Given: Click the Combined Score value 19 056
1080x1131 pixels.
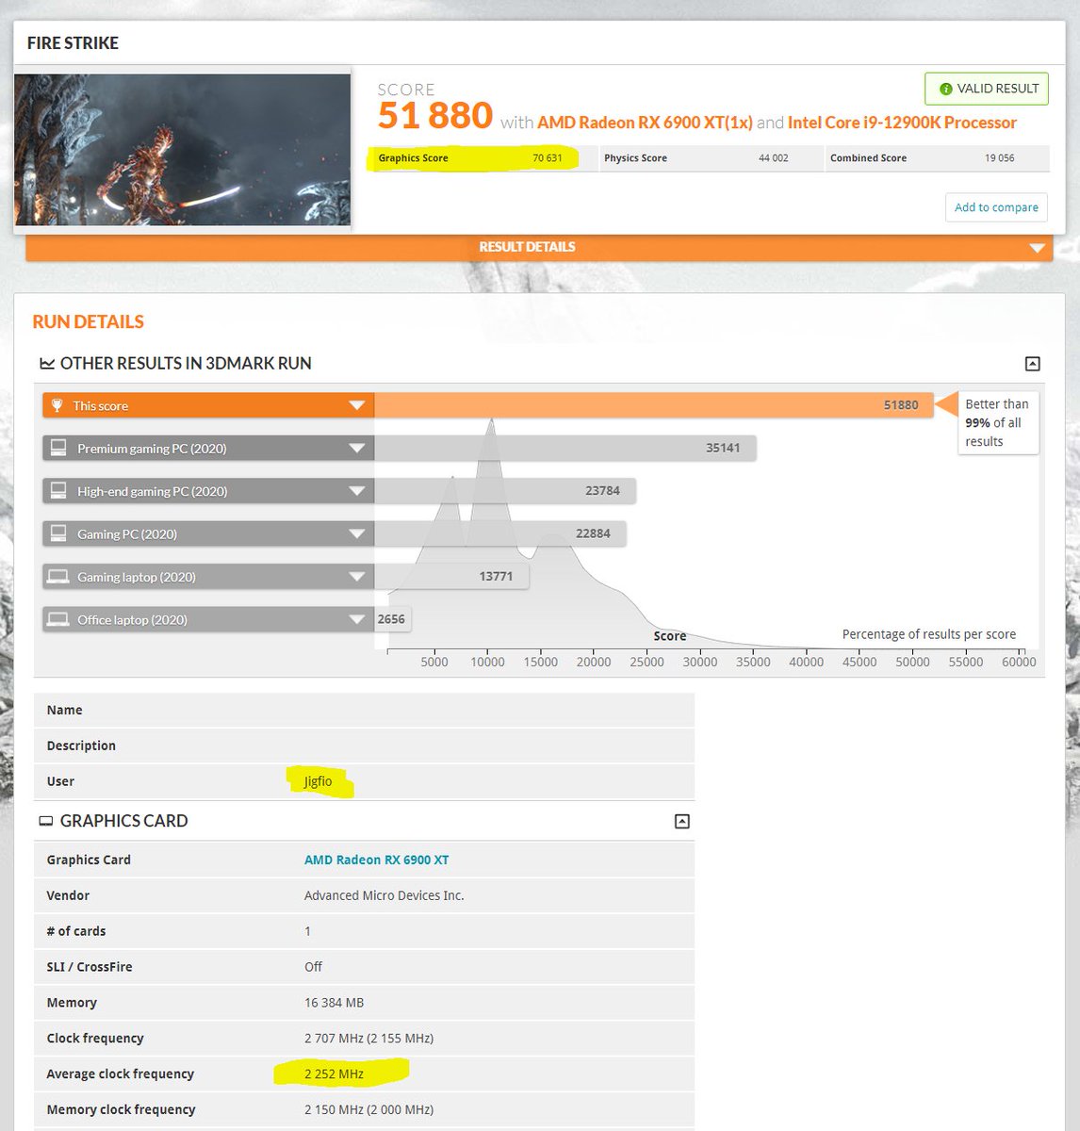Looking at the screenshot, I should [x=1000, y=158].
